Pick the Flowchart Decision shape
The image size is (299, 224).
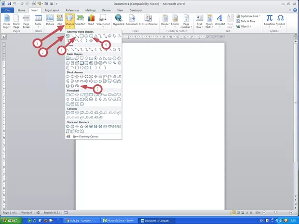point(77,95)
